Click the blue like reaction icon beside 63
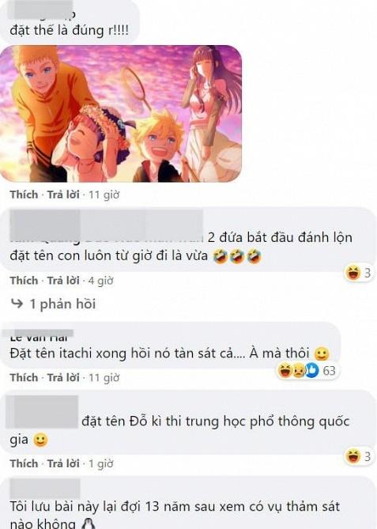Screen dimensions: 377x529 click(311, 371)
